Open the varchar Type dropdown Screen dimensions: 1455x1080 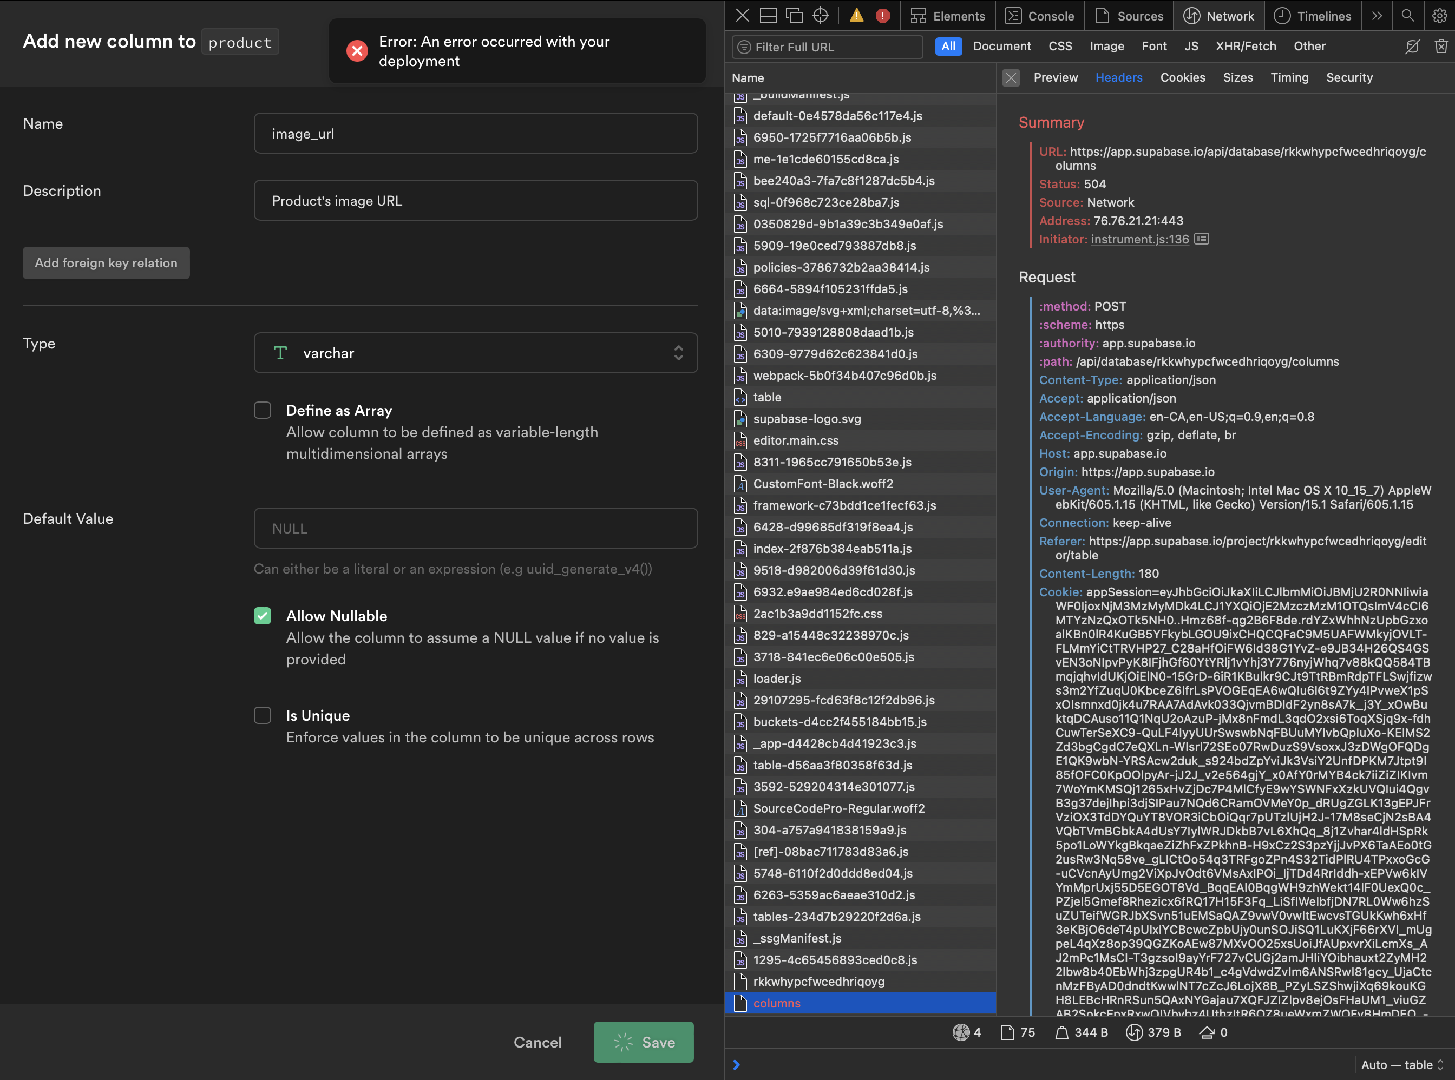pyautogui.click(x=475, y=353)
